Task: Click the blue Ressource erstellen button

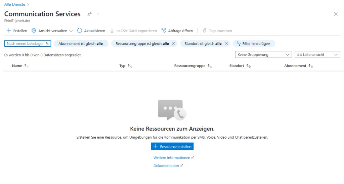Action: click(172, 146)
